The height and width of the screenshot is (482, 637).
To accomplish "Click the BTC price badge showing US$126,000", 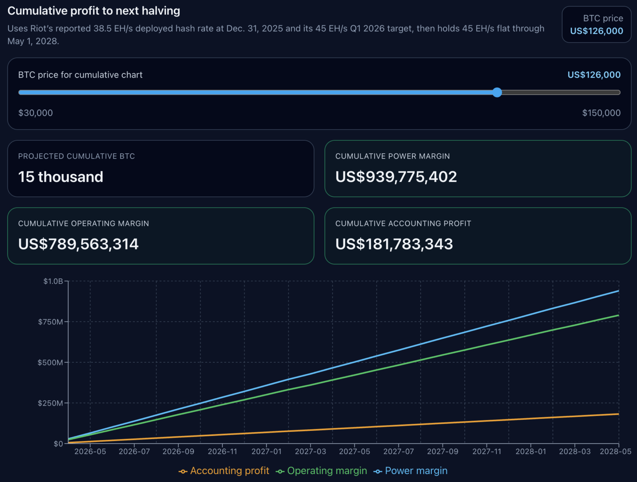I will (596, 25).
